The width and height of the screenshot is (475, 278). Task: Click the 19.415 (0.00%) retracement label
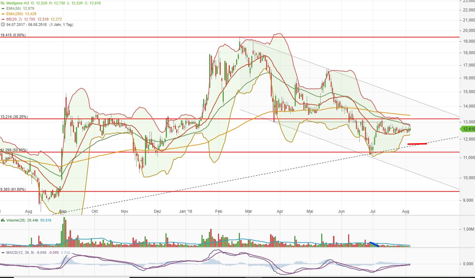point(13,35)
